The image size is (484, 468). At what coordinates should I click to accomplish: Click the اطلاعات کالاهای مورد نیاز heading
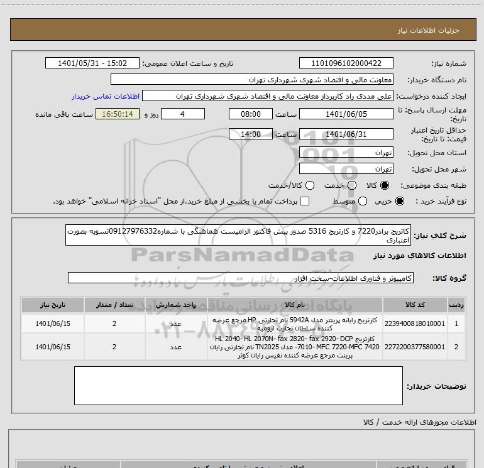click(419, 256)
